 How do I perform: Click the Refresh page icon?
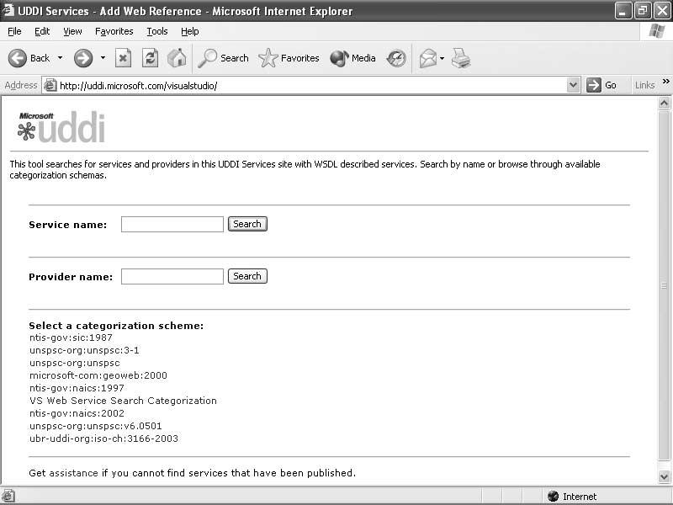point(151,58)
